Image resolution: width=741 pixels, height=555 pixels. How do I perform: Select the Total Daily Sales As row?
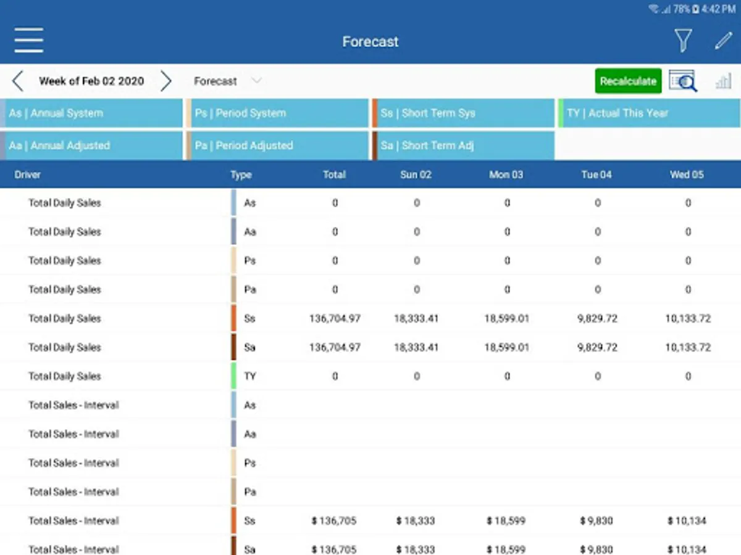[371, 203]
